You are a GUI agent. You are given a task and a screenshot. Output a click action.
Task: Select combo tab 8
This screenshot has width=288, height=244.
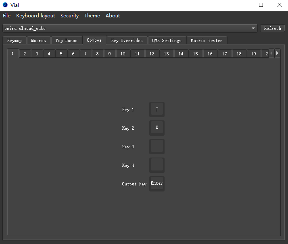pyautogui.click(x=98, y=54)
